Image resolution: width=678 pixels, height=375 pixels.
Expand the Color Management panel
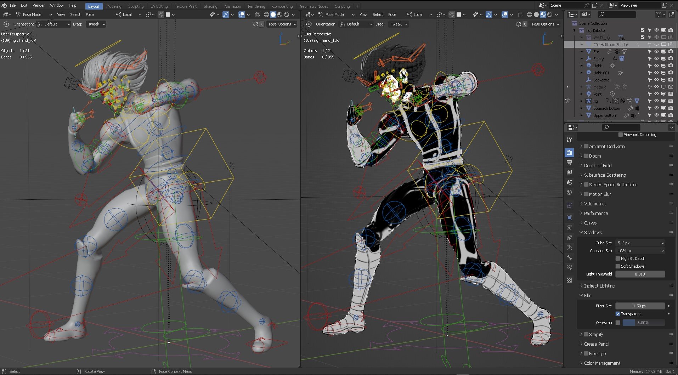[602, 363]
